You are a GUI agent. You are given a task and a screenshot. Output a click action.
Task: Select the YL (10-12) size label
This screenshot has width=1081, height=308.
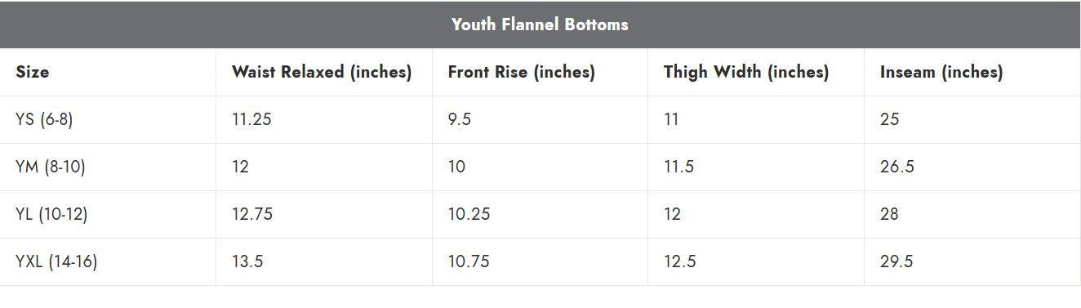pos(51,214)
